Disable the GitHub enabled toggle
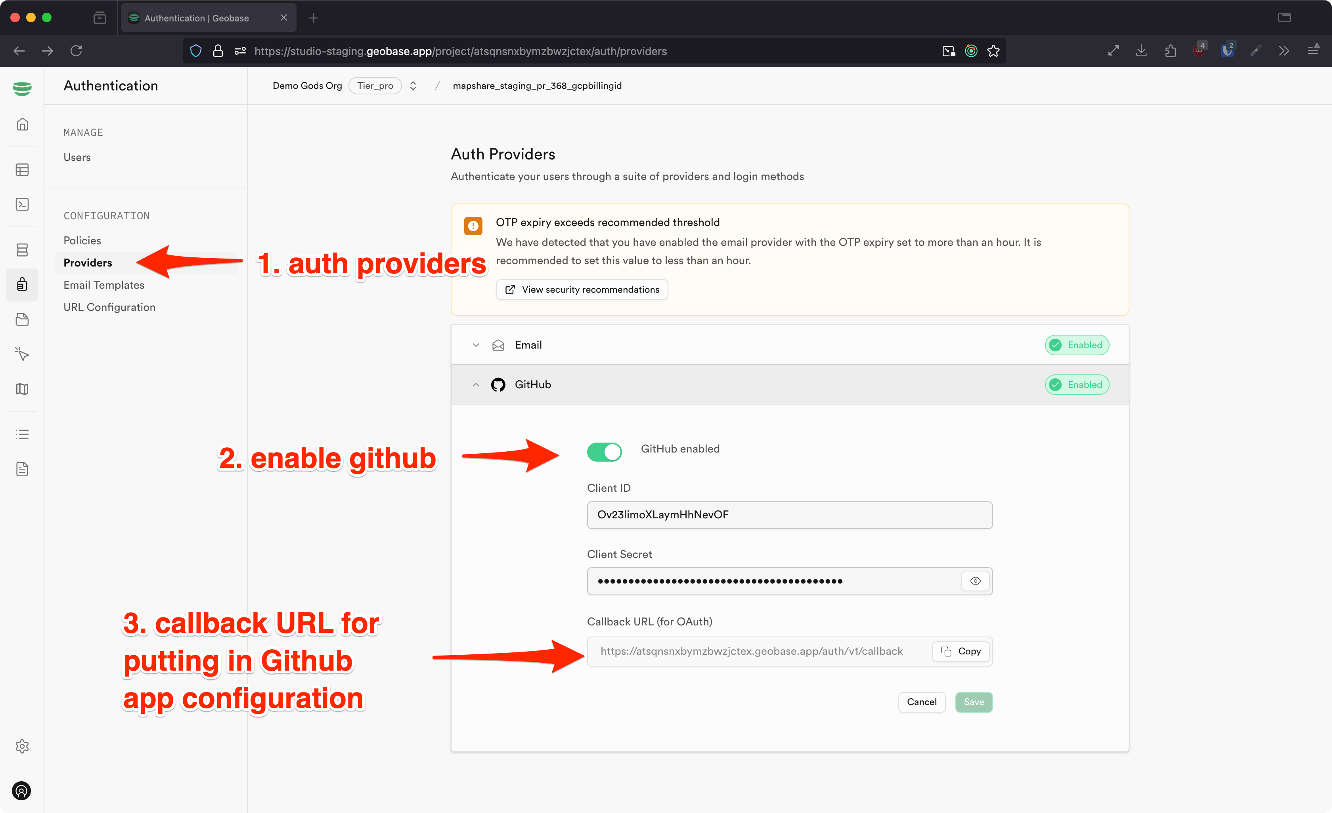This screenshot has width=1332, height=813. click(x=605, y=452)
